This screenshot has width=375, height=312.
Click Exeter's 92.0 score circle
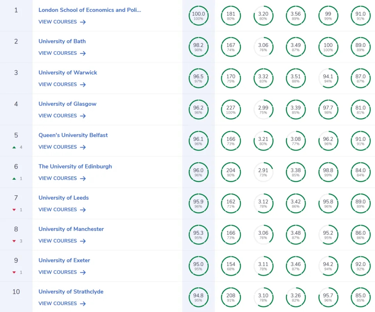360,266
